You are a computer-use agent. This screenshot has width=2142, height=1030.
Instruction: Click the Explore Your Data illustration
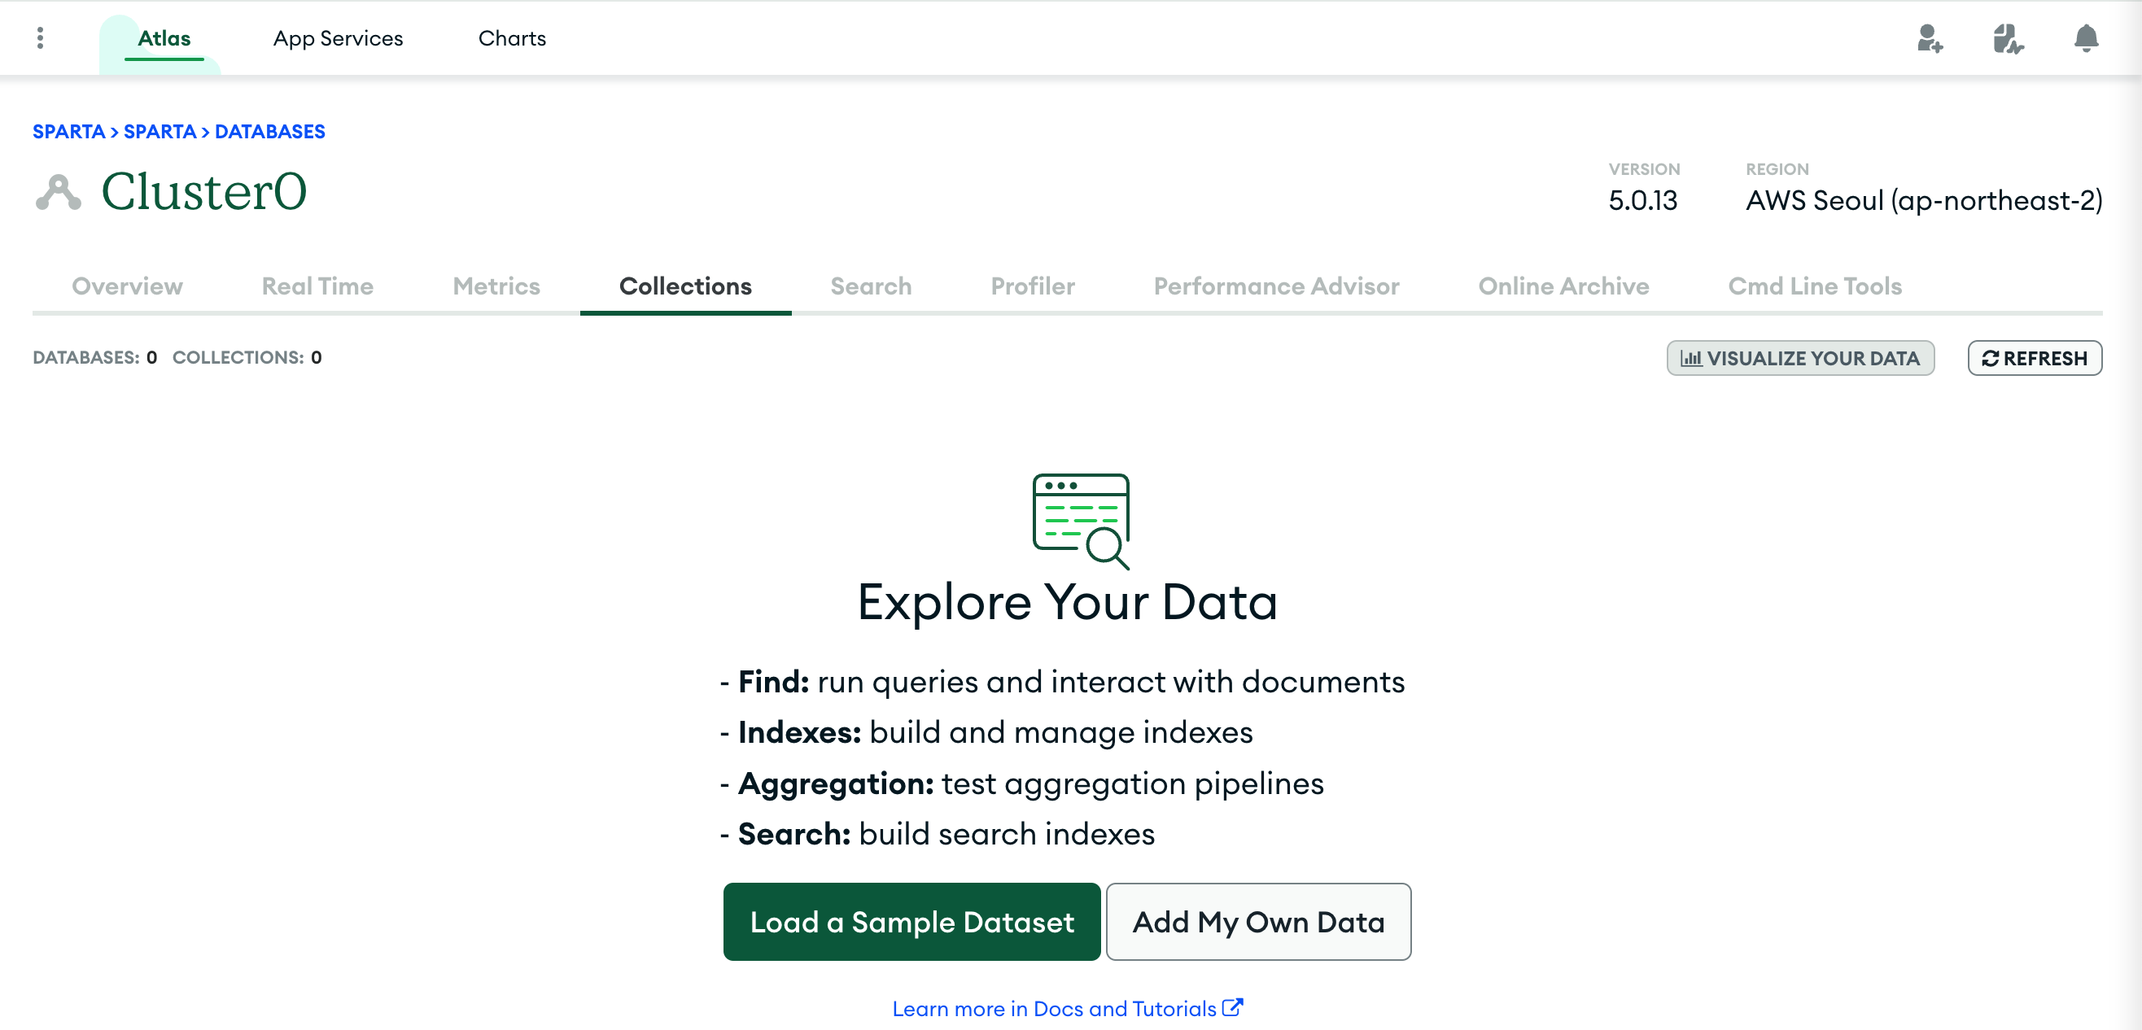pos(1081,522)
